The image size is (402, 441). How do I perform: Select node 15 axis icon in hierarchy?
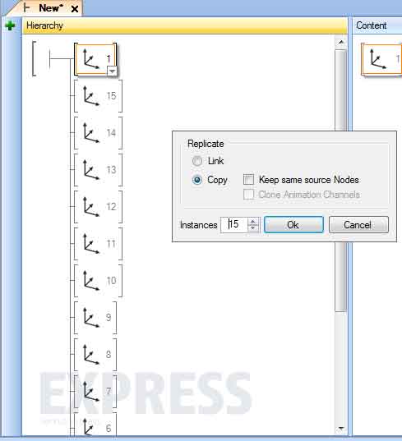click(x=91, y=96)
